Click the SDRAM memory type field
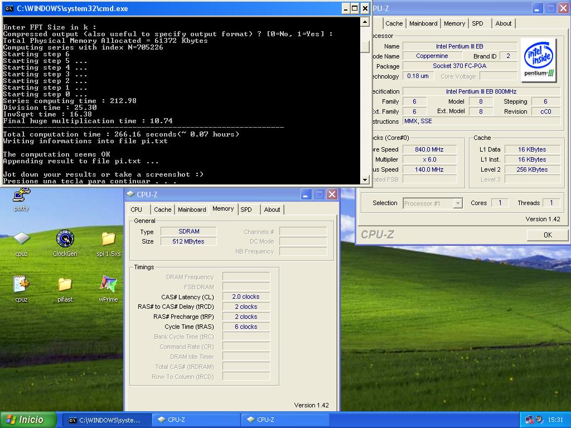Image resolution: width=571 pixels, height=428 pixels. 188,231
